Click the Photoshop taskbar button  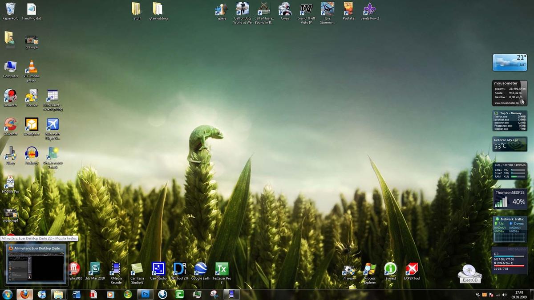tap(145, 294)
